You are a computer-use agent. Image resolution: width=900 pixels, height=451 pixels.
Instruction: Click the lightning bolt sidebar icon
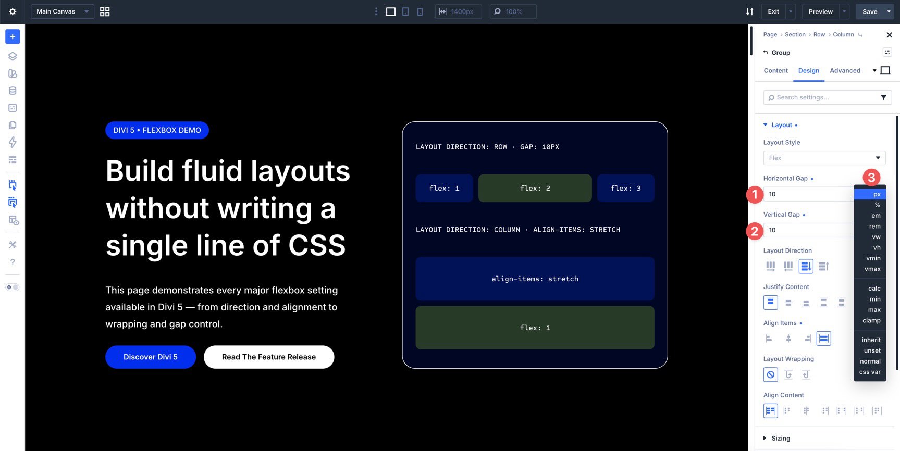click(13, 142)
